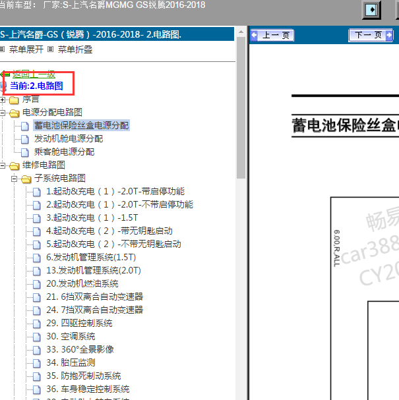Open 3.起动&充电(1)-1.5T diagram

92,217
